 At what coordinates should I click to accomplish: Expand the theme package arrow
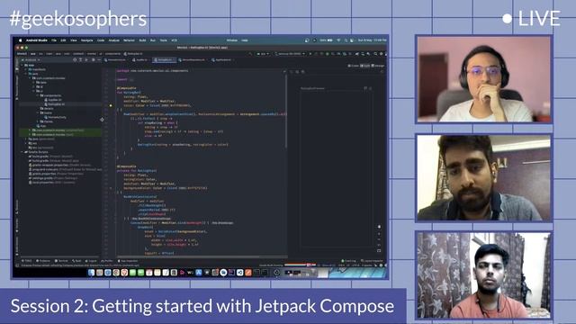pos(38,121)
